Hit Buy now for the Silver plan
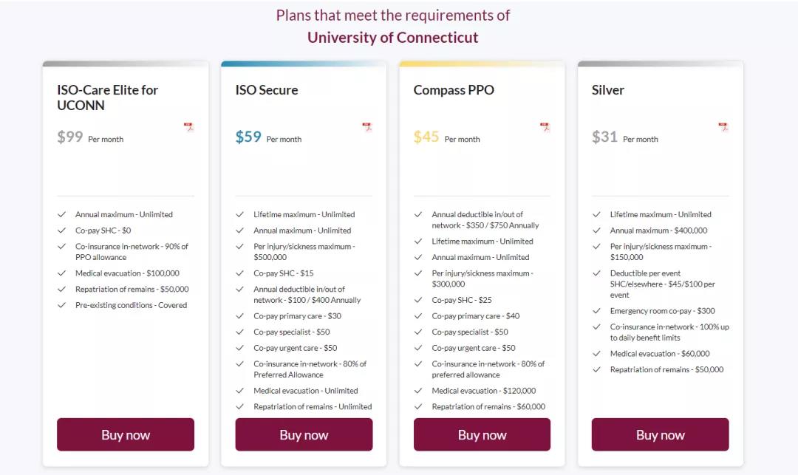 (660, 434)
